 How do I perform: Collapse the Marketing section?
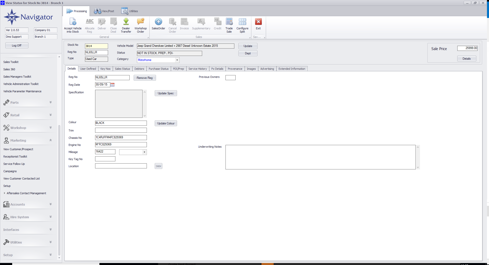pos(50,140)
